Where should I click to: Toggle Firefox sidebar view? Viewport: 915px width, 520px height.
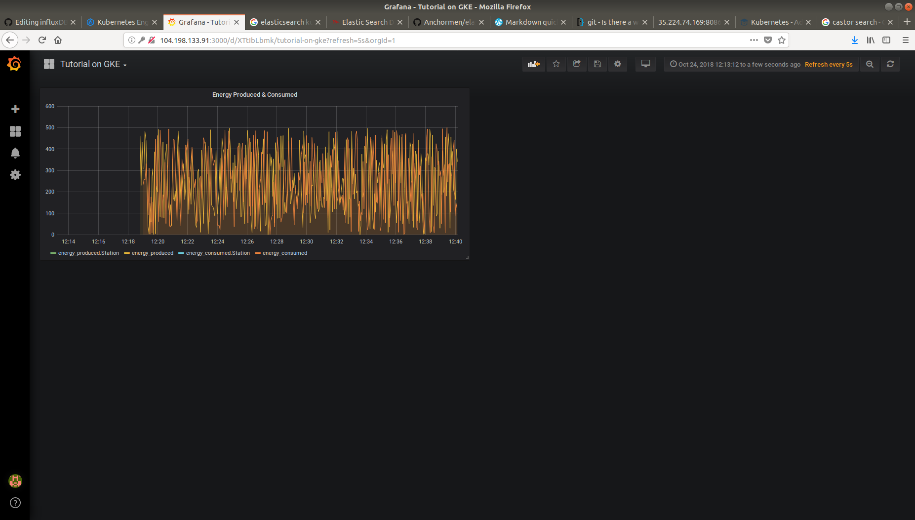click(x=886, y=40)
